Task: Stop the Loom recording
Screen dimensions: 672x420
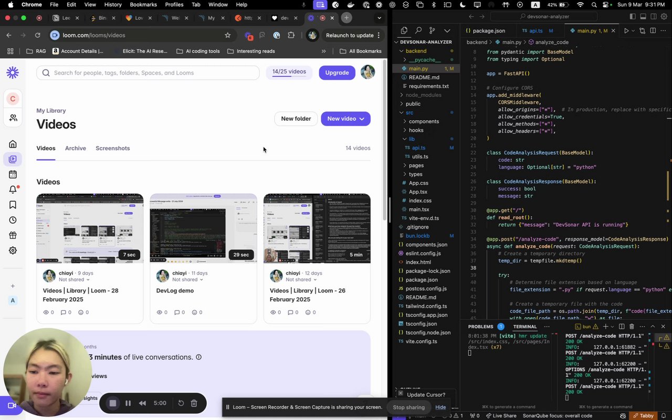Action: tap(112, 403)
